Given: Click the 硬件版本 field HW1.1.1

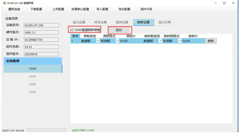Looking at the screenshot, I should [x=41, y=32].
